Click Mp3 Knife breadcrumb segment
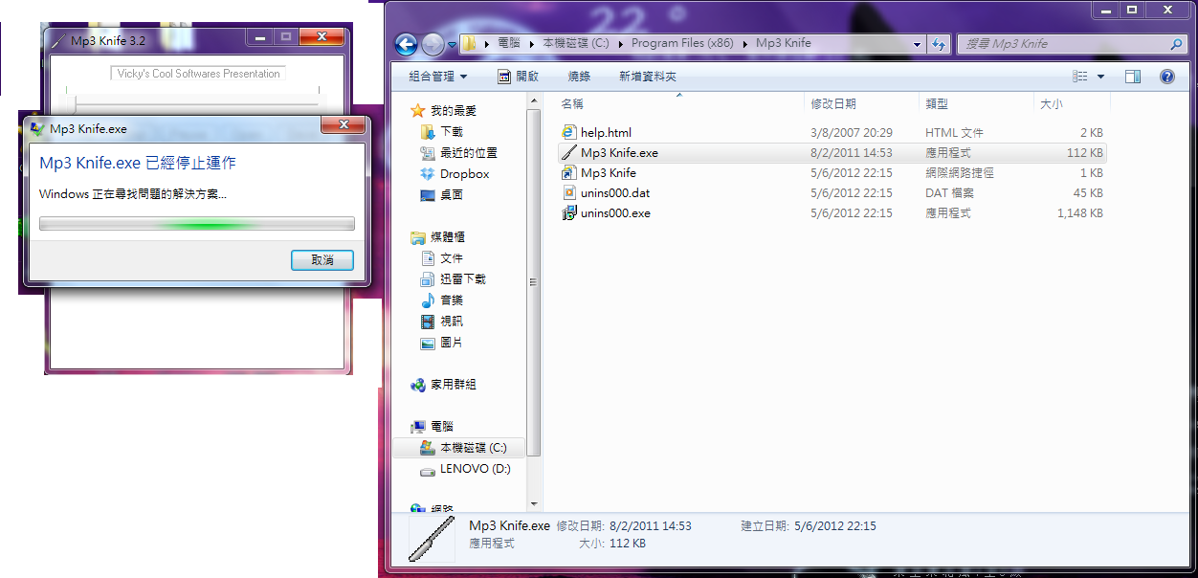The height and width of the screenshot is (578, 1198). (x=783, y=44)
